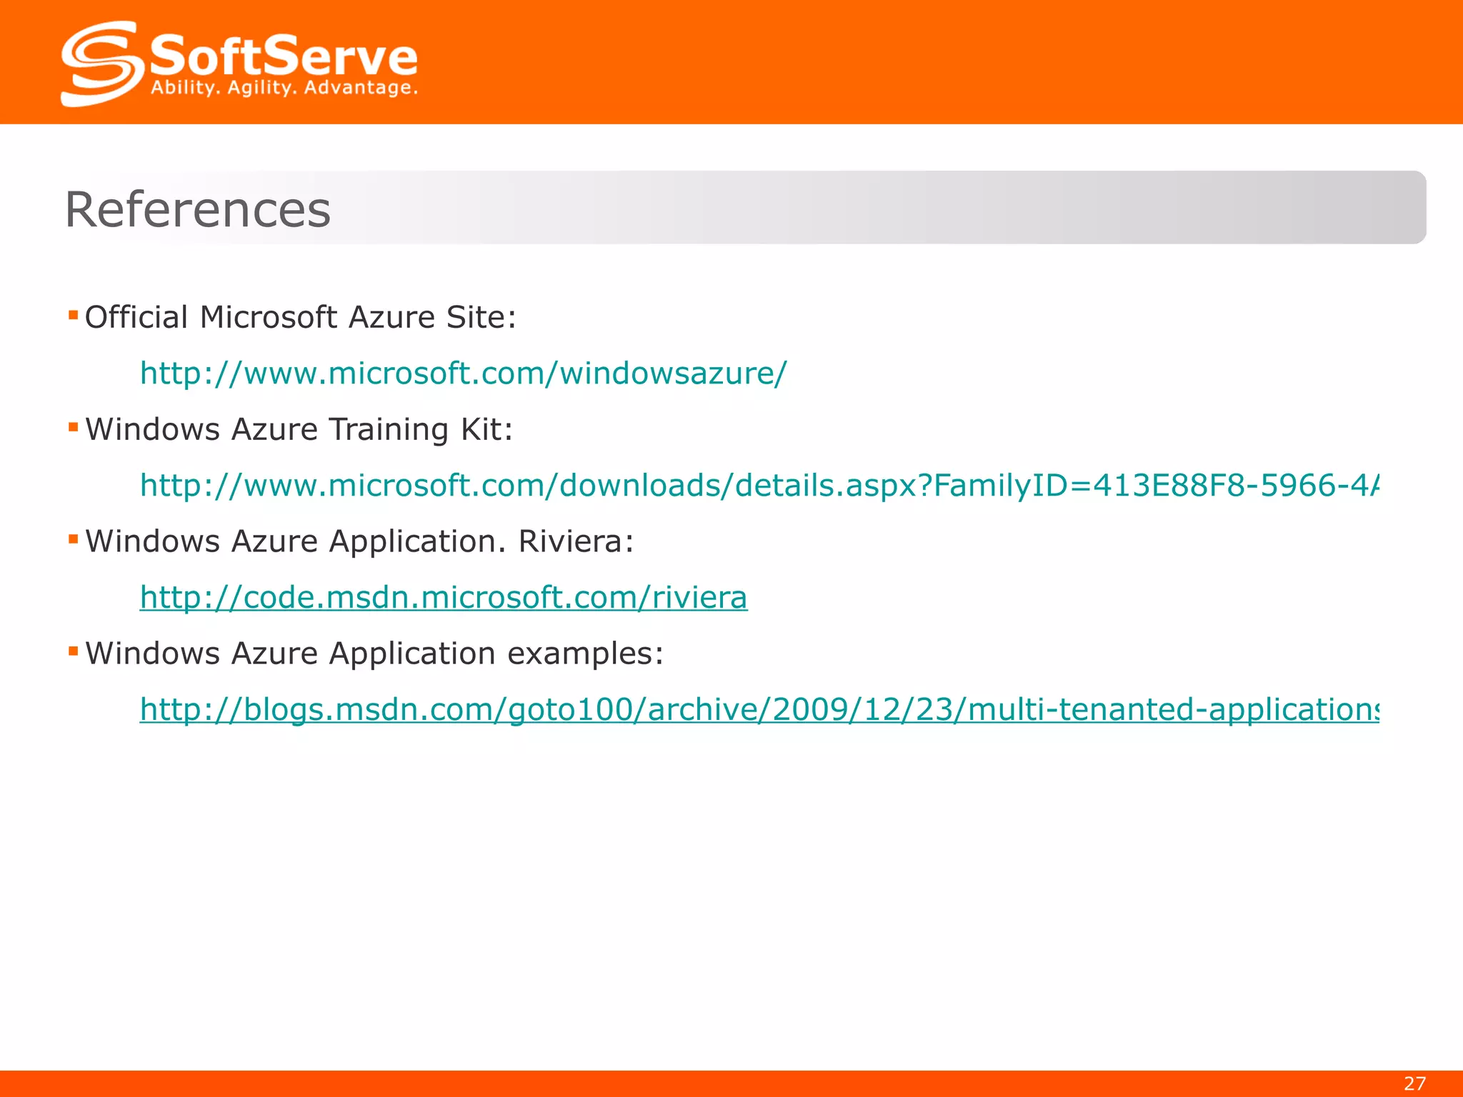Click the 'Ability. Agility. Advantage.' tagline
The width and height of the screenshot is (1463, 1097).
pos(284,89)
